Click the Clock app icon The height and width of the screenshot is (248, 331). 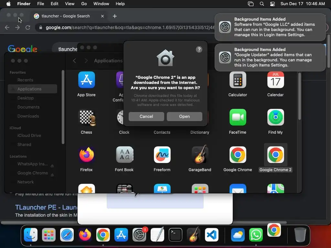point(120,117)
